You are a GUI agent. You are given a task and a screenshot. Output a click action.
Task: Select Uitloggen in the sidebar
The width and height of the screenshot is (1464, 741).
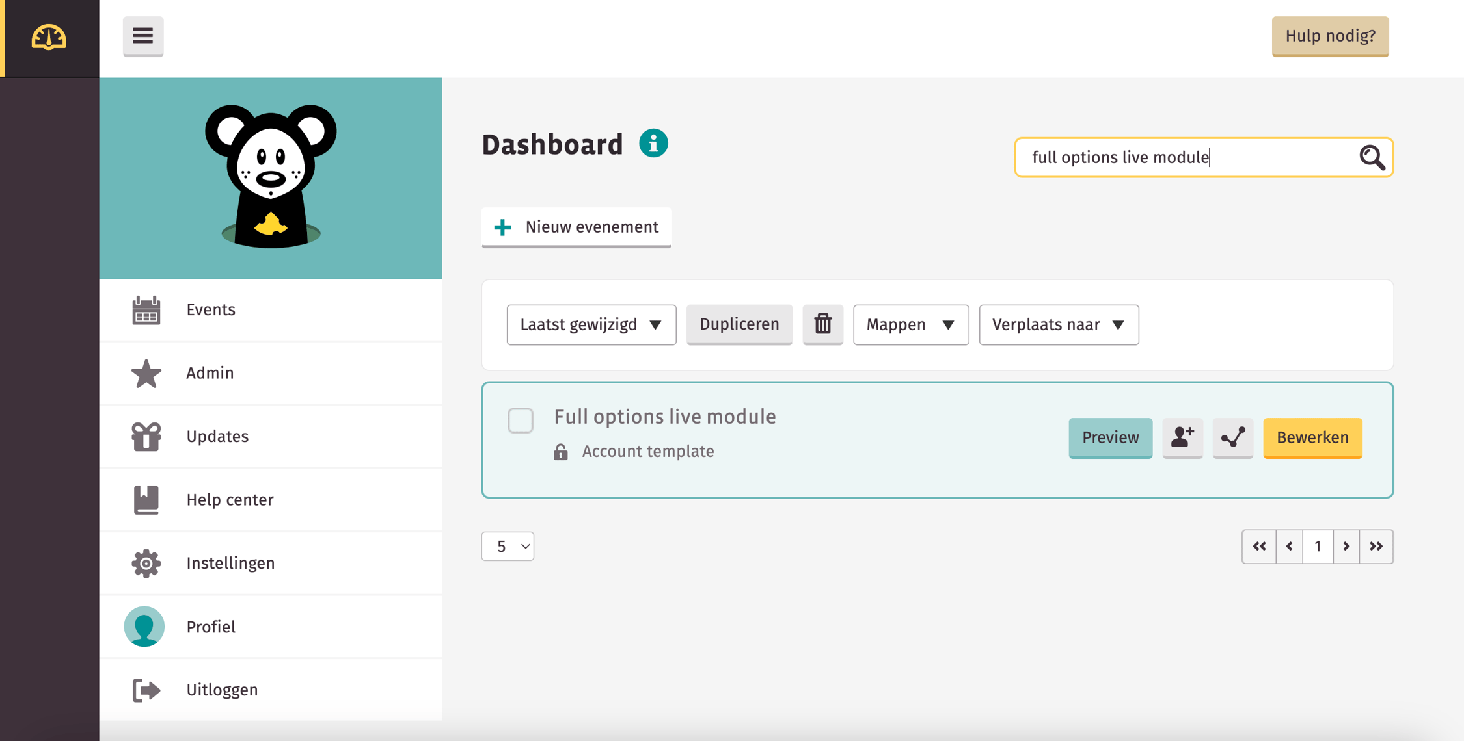coord(221,690)
